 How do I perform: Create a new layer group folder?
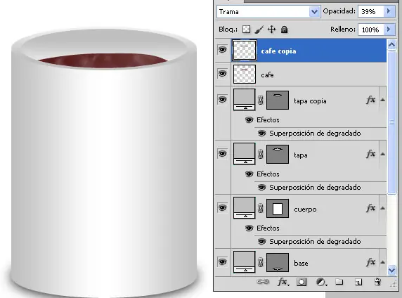pyautogui.click(x=339, y=282)
